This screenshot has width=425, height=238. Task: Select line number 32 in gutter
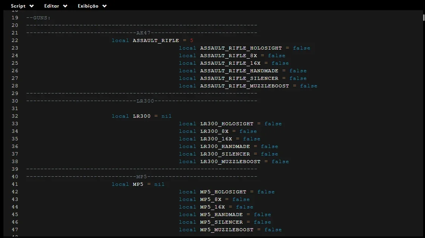(x=15, y=116)
